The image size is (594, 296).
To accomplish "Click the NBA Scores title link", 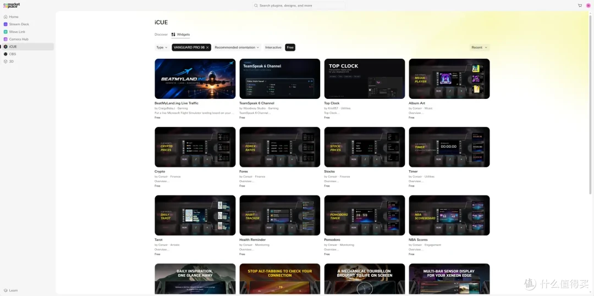I will click(417, 240).
